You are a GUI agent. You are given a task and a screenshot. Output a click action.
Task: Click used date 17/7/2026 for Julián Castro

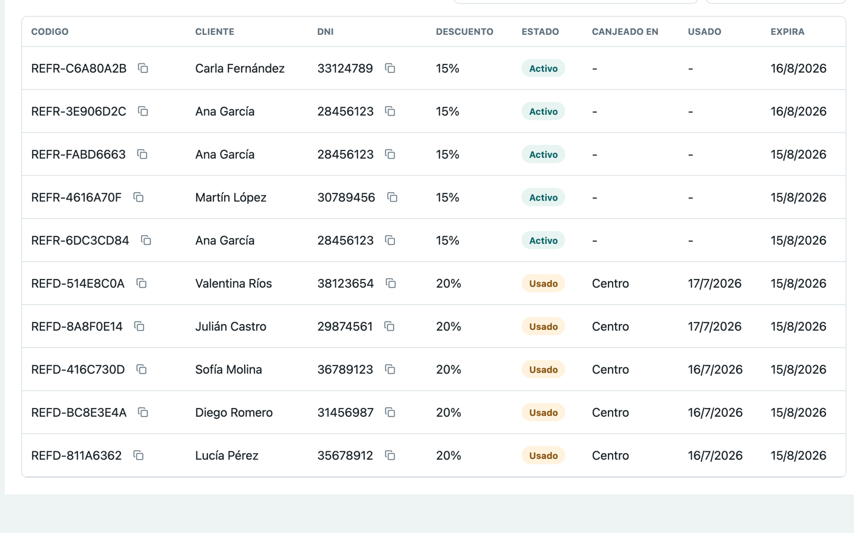pyautogui.click(x=715, y=326)
